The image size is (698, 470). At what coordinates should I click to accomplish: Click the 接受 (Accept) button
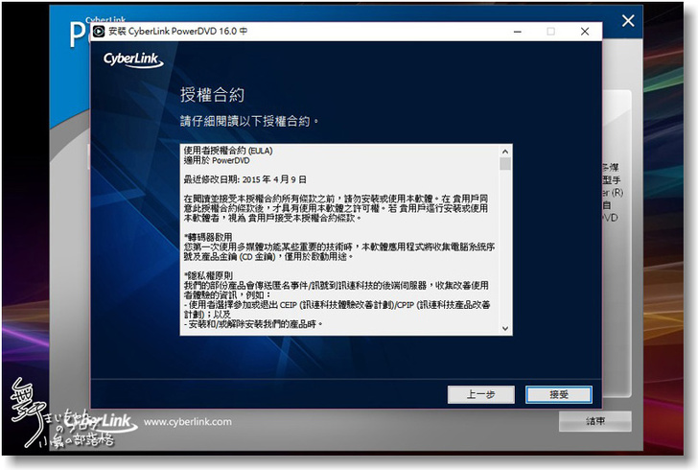[x=559, y=394]
